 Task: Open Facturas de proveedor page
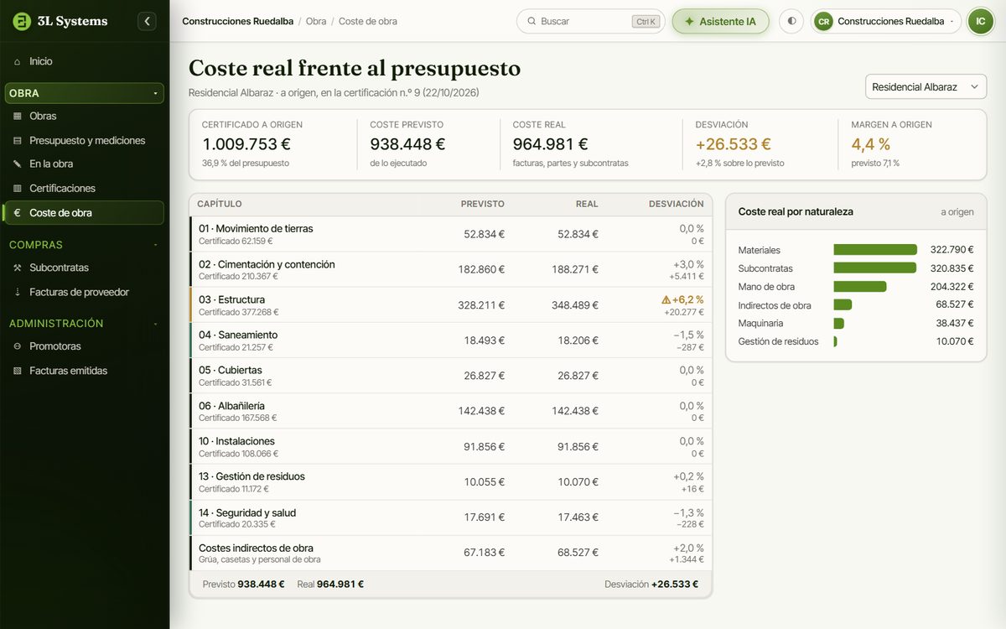tap(84, 292)
